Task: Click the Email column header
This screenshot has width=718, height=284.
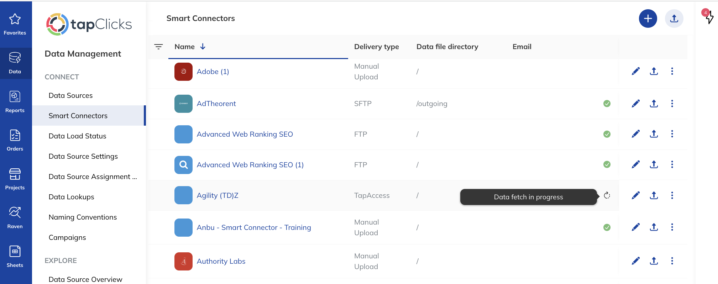Action: click(x=522, y=47)
